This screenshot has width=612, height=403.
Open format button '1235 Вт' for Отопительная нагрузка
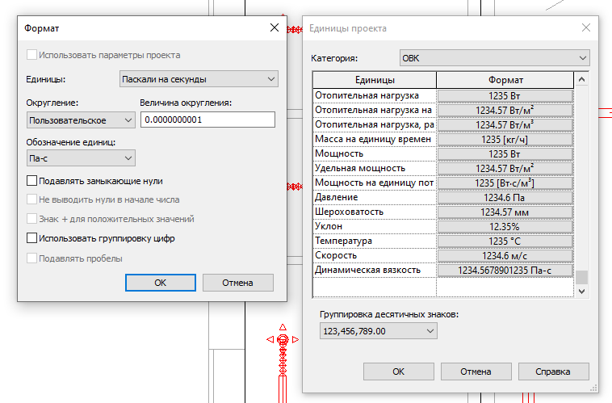point(505,95)
